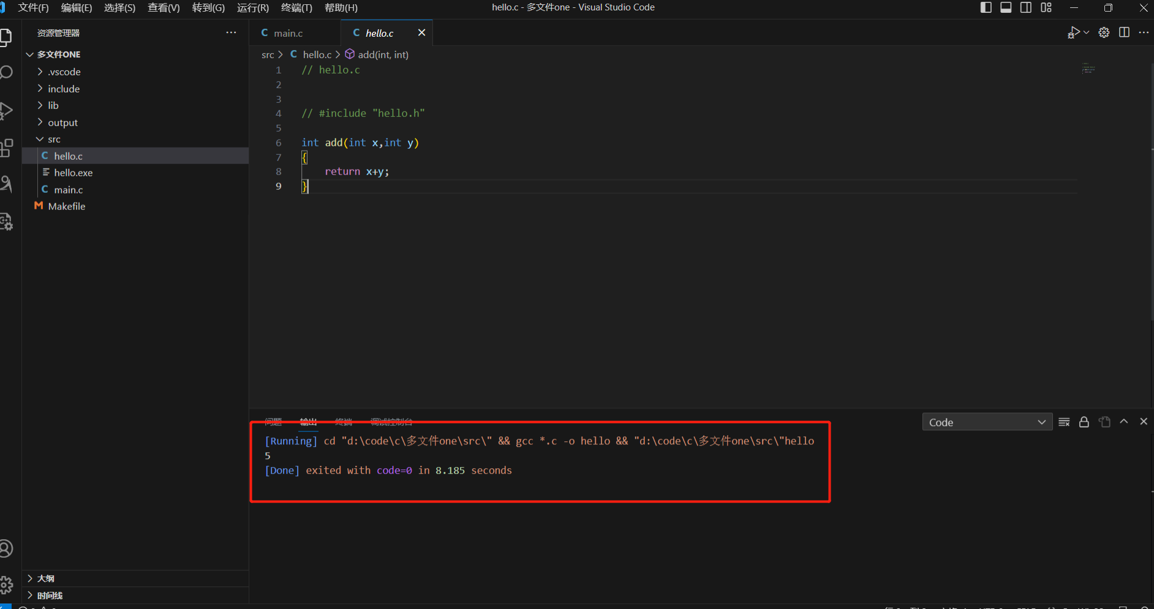The image size is (1154, 609).
Task: Open the Extensions view in the activity bar
Action: click(6, 148)
